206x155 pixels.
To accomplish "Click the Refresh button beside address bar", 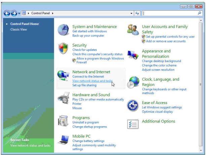I will [137, 13].
